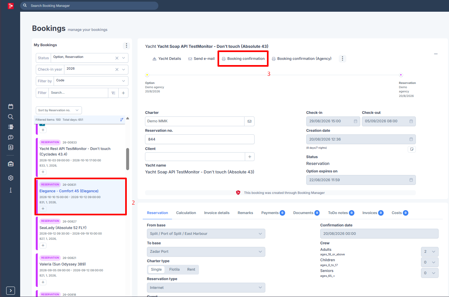The width and height of the screenshot is (449, 297).
Task: Switch to the Invoices tab
Action: point(373,213)
